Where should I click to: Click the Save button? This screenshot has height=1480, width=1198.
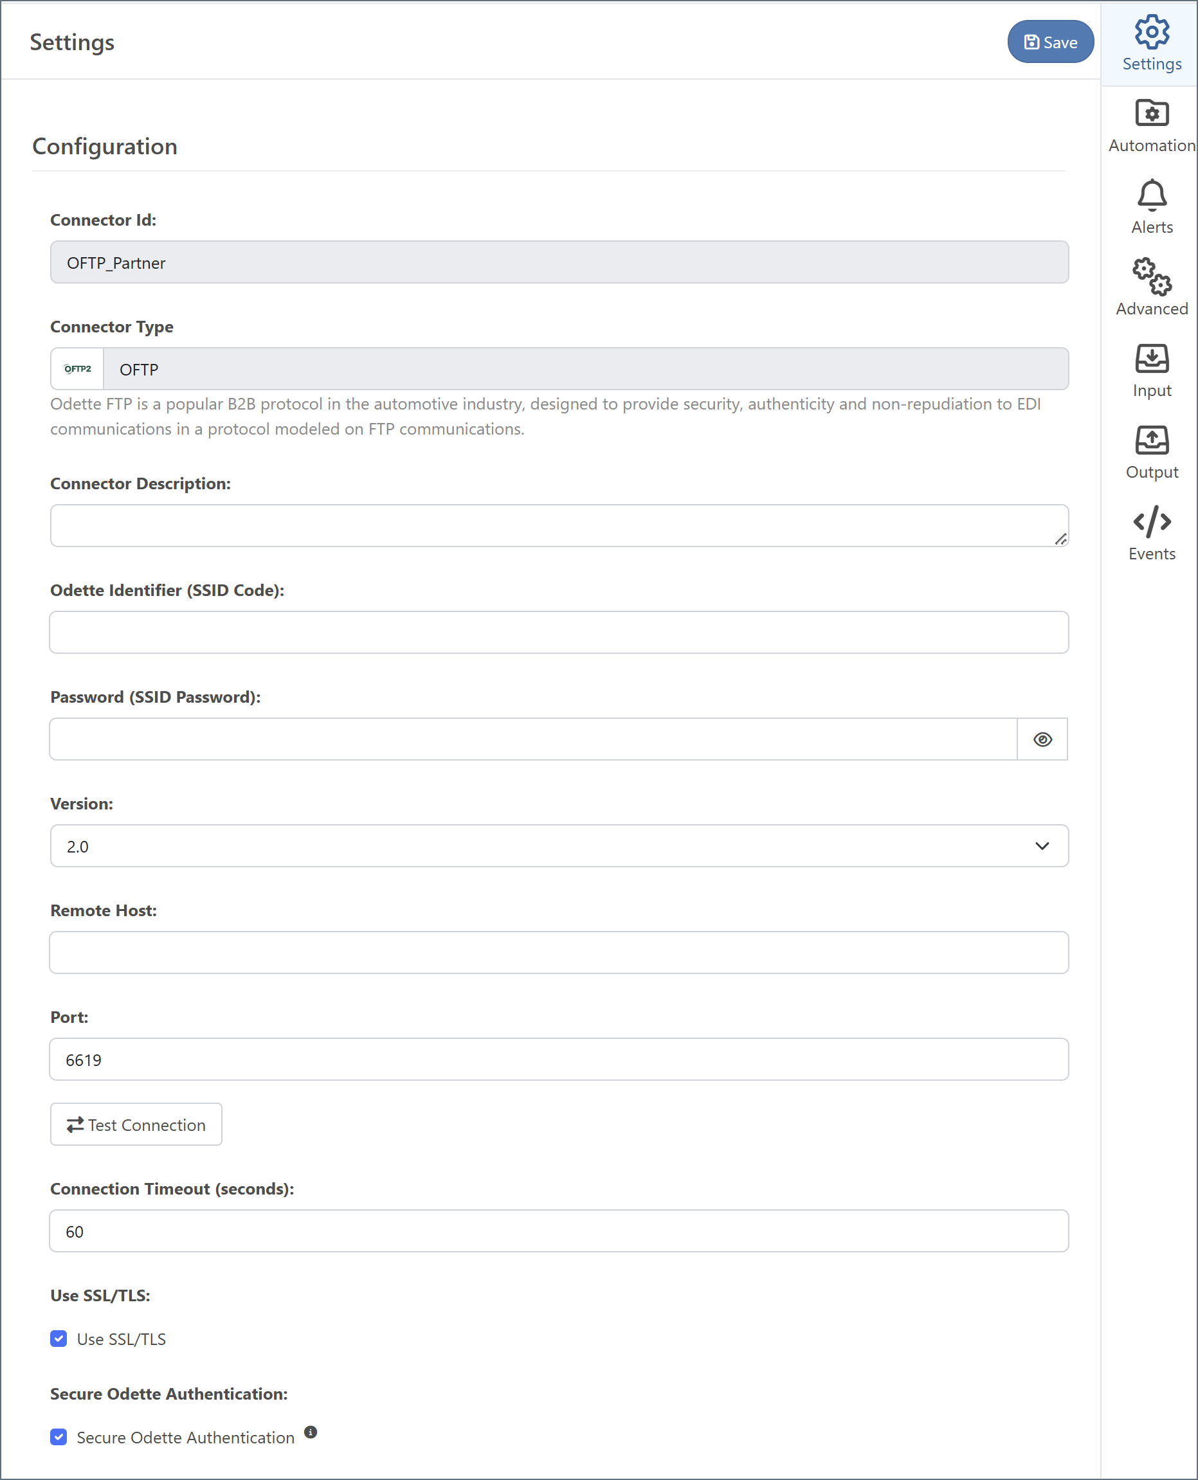(1049, 42)
